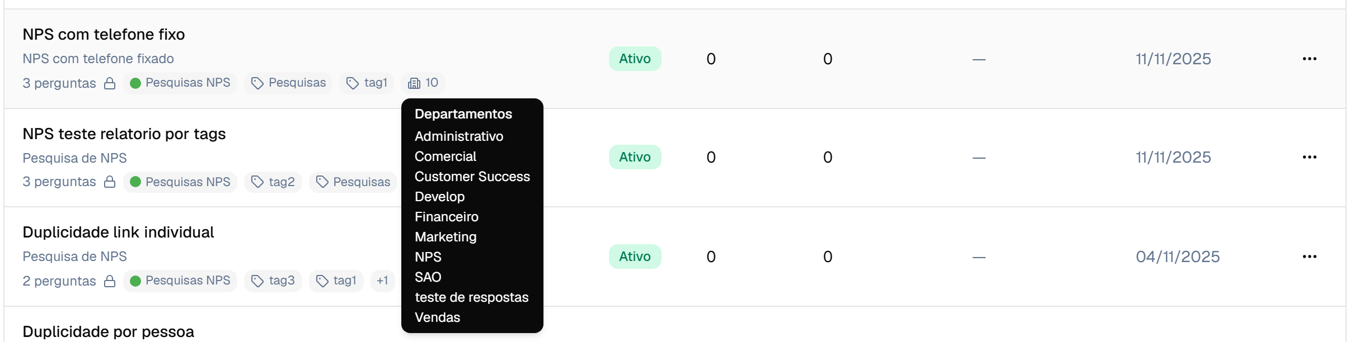Click 3 perguntas in NPS com telefone fixo row
The height and width of the screenshot is (342, 1350).
[59, 83]
